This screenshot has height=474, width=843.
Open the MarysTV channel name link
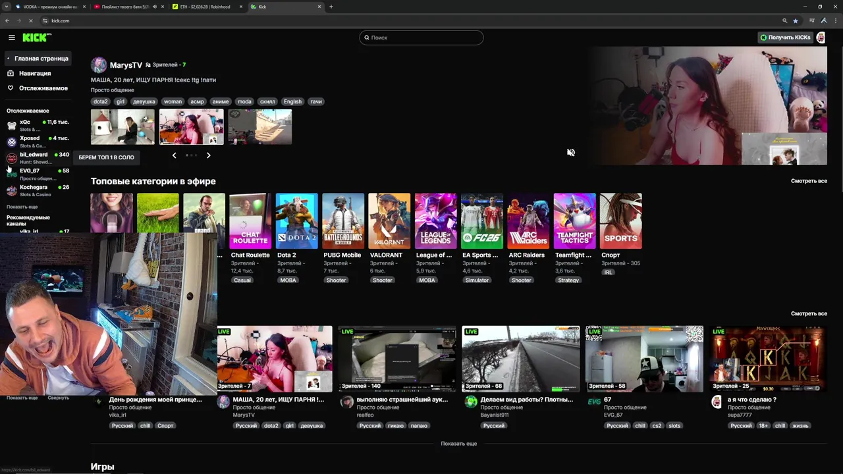point(126,65)
